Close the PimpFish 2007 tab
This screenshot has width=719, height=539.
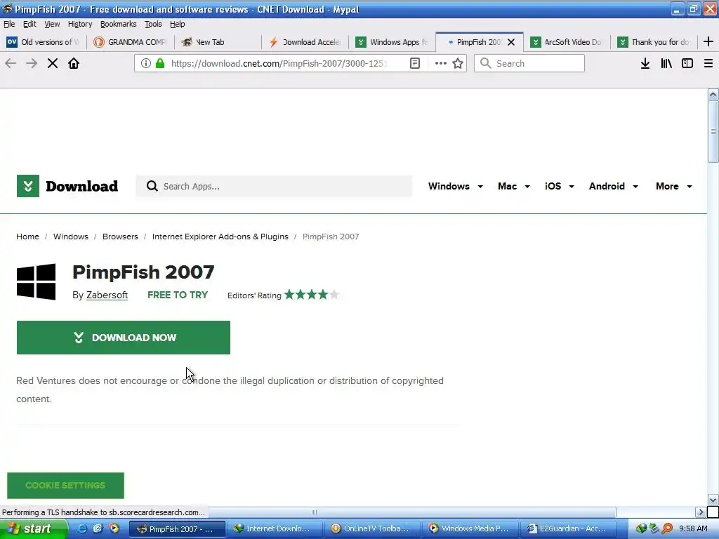click(x=511, y=42)
